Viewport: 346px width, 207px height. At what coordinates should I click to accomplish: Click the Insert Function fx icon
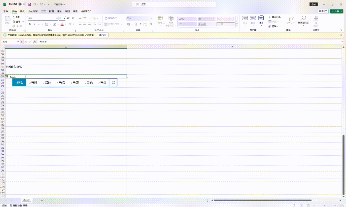[x=34, y=42]
